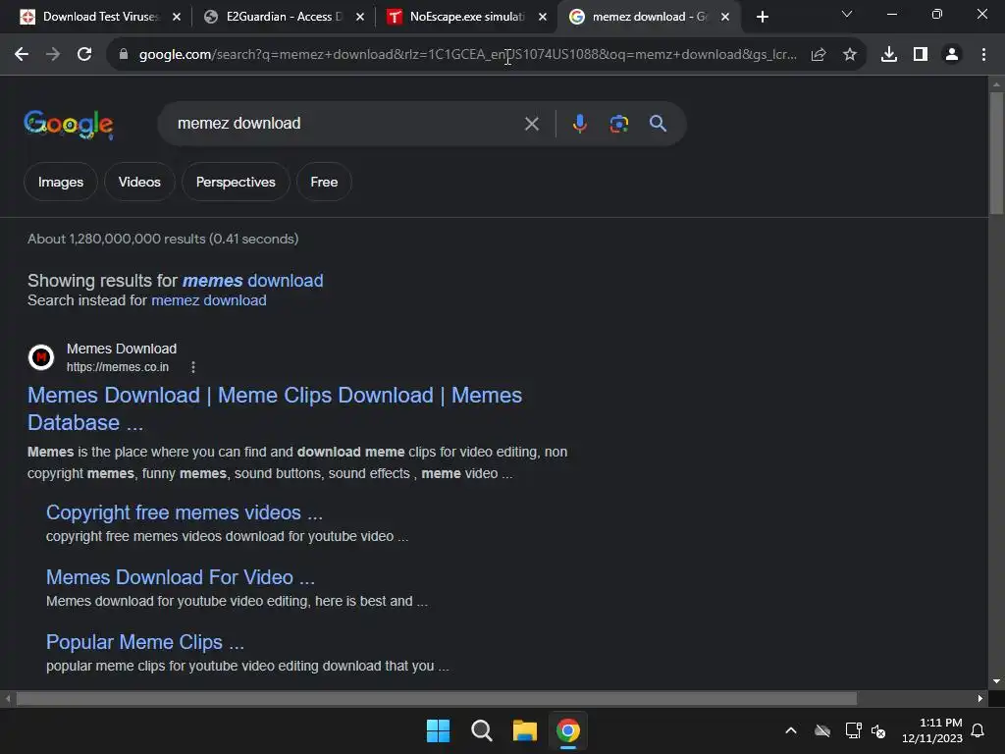The width and height of the screenshot is (1005, 754).
Task: Click the horizontal scrollbar right arrow
Action: [x=980, y=698]
